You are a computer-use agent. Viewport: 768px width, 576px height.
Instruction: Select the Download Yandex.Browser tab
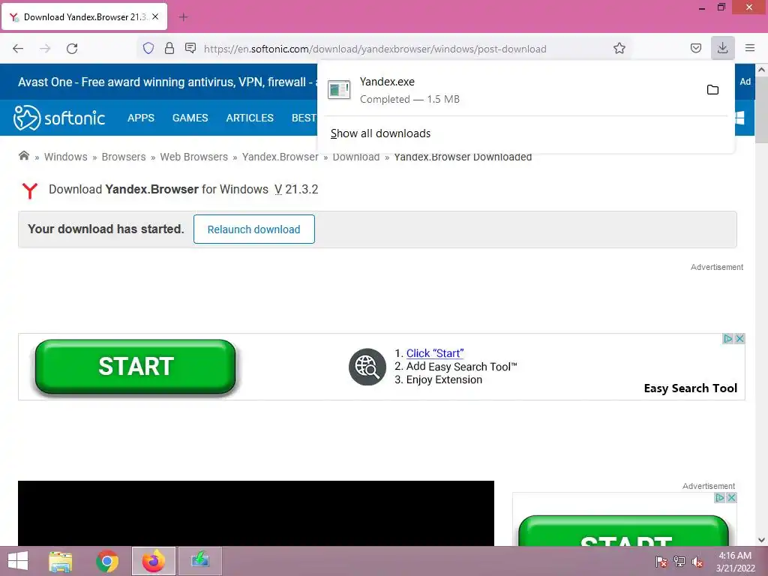[84, 16]
